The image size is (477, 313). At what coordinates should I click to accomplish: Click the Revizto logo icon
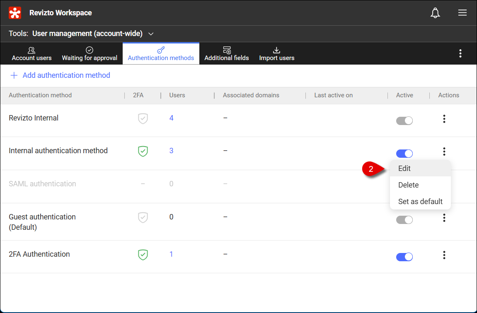[x=15, y=13]
